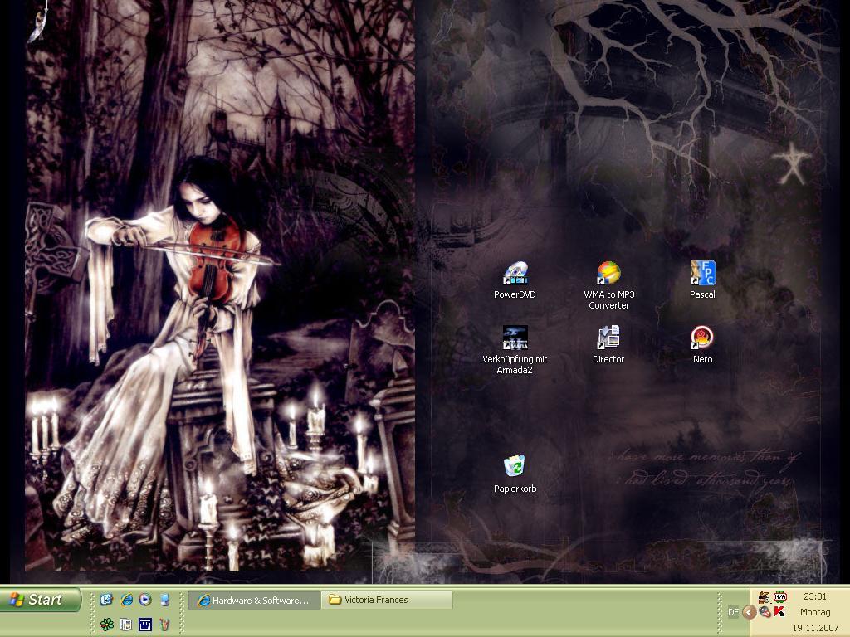Click the taskbar clock showing 23:01
This screenshot has height=637, width=850.
pyautogui.click(x=815, y=596)
